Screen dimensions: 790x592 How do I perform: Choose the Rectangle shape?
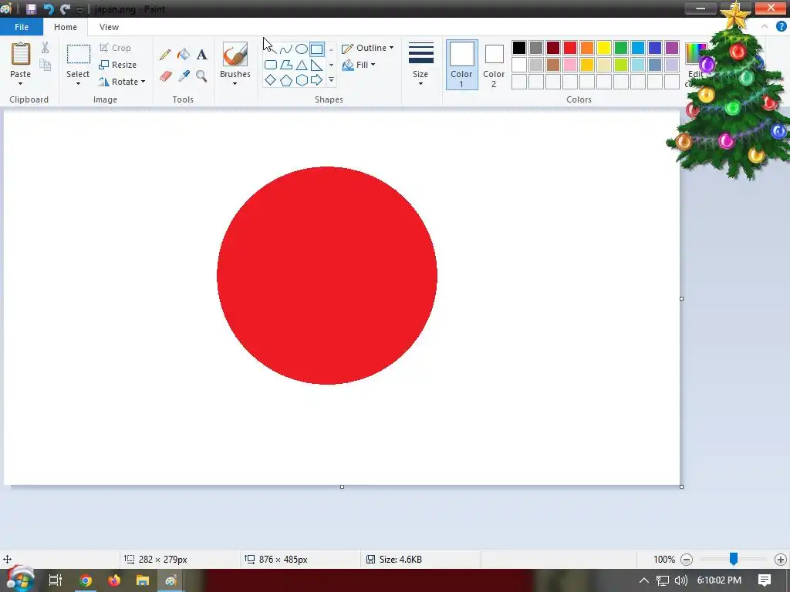[316, 49]
